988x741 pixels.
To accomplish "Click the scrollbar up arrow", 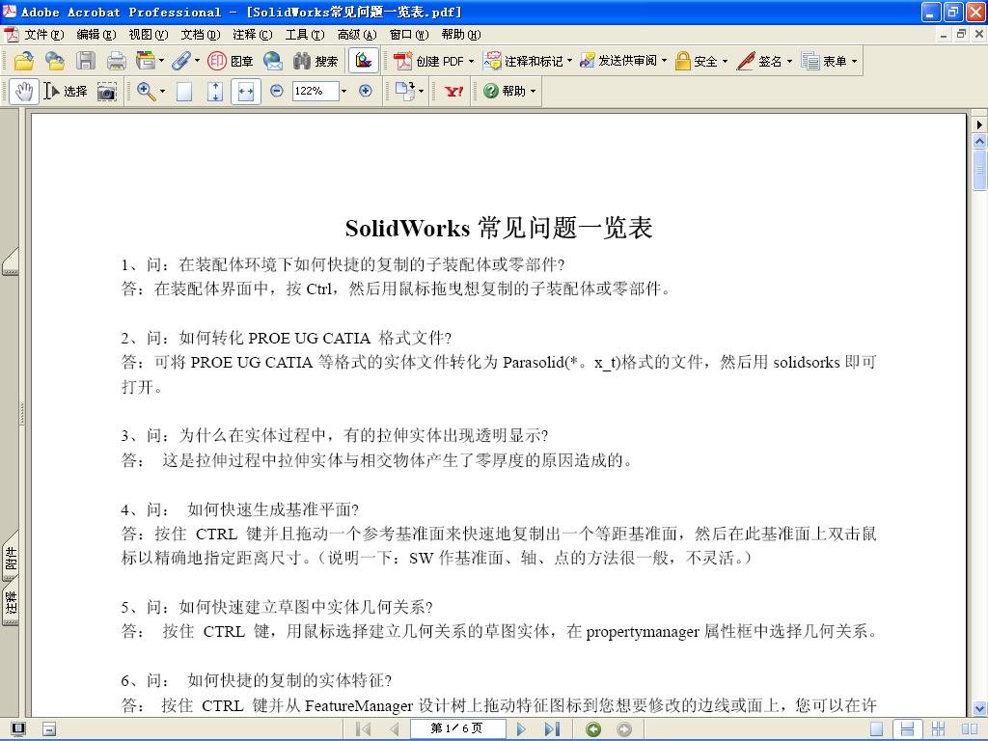I will point(979,142).
